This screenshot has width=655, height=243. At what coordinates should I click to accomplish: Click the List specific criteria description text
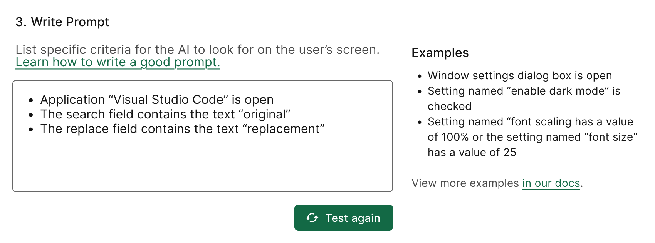[x=198, y=50]
